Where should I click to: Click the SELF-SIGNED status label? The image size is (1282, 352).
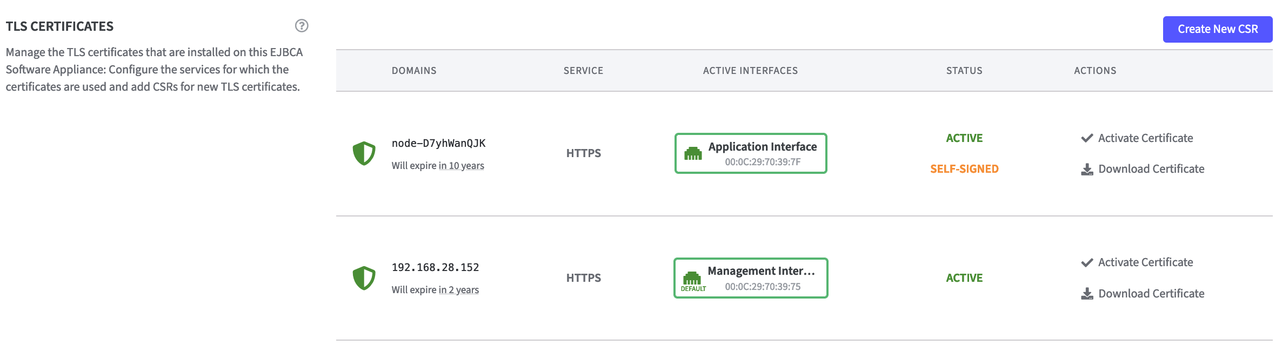[964, 169]
